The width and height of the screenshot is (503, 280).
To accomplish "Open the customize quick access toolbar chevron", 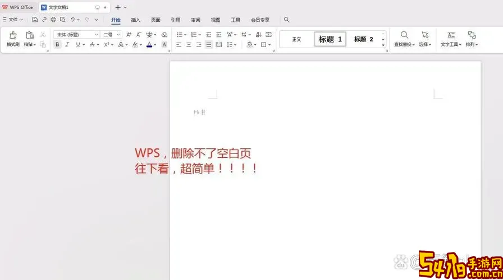I will (x=96, y=20).
